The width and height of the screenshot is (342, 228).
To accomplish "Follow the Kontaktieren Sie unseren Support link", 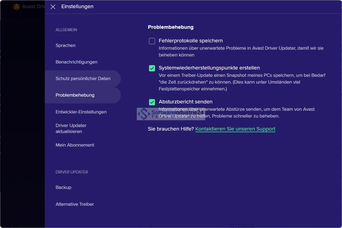I will [x=235, y=129].
